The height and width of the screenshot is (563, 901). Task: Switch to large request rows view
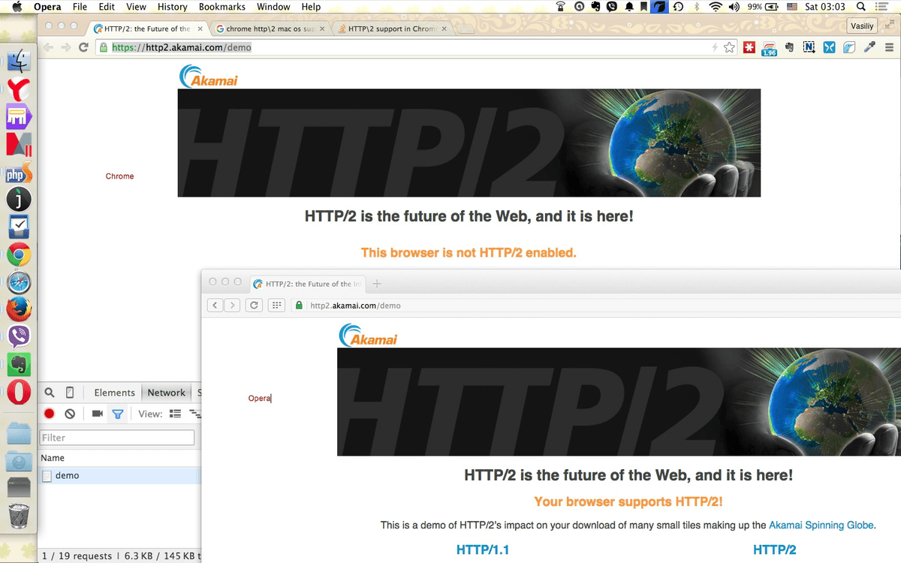[x=176, y=414]
